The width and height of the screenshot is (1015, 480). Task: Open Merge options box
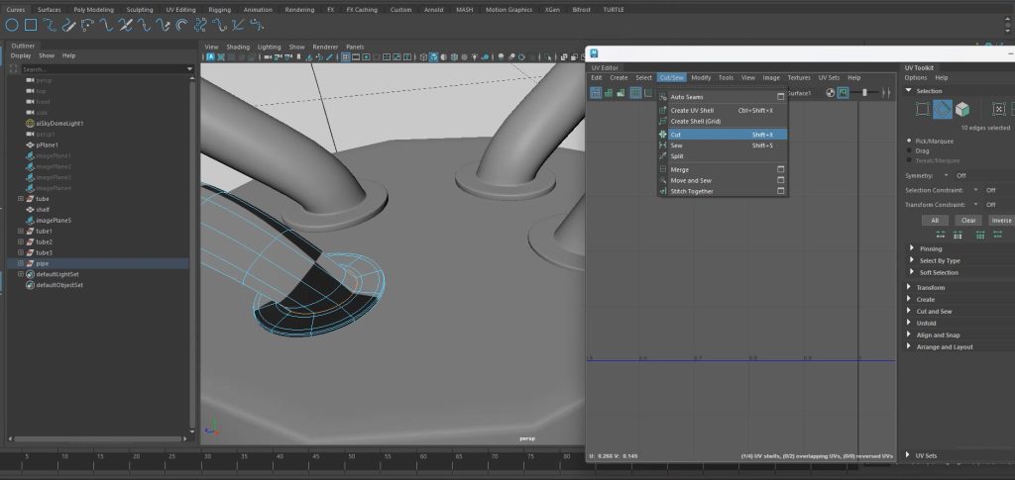coord(781,169)
